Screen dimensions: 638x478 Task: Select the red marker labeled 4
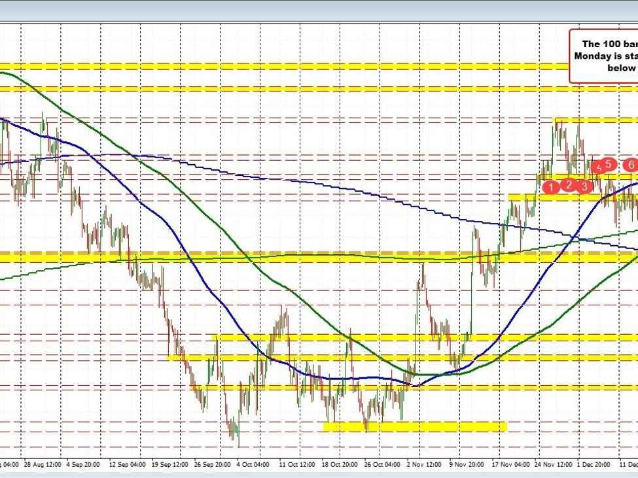[x=597, y=167]
